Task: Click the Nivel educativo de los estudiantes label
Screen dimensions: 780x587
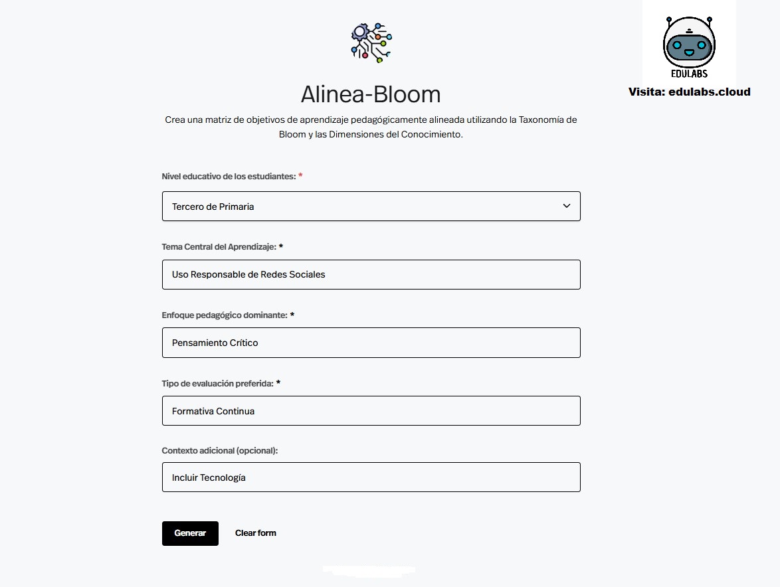Action: (229, 176)
